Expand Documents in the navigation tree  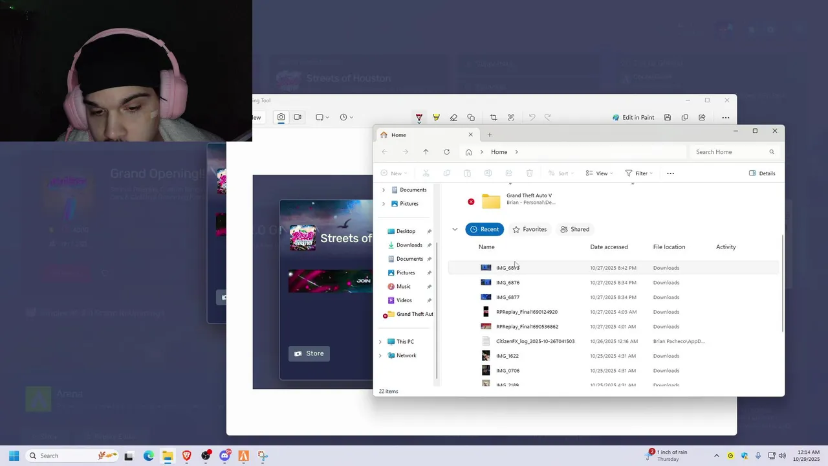[384, 190]
